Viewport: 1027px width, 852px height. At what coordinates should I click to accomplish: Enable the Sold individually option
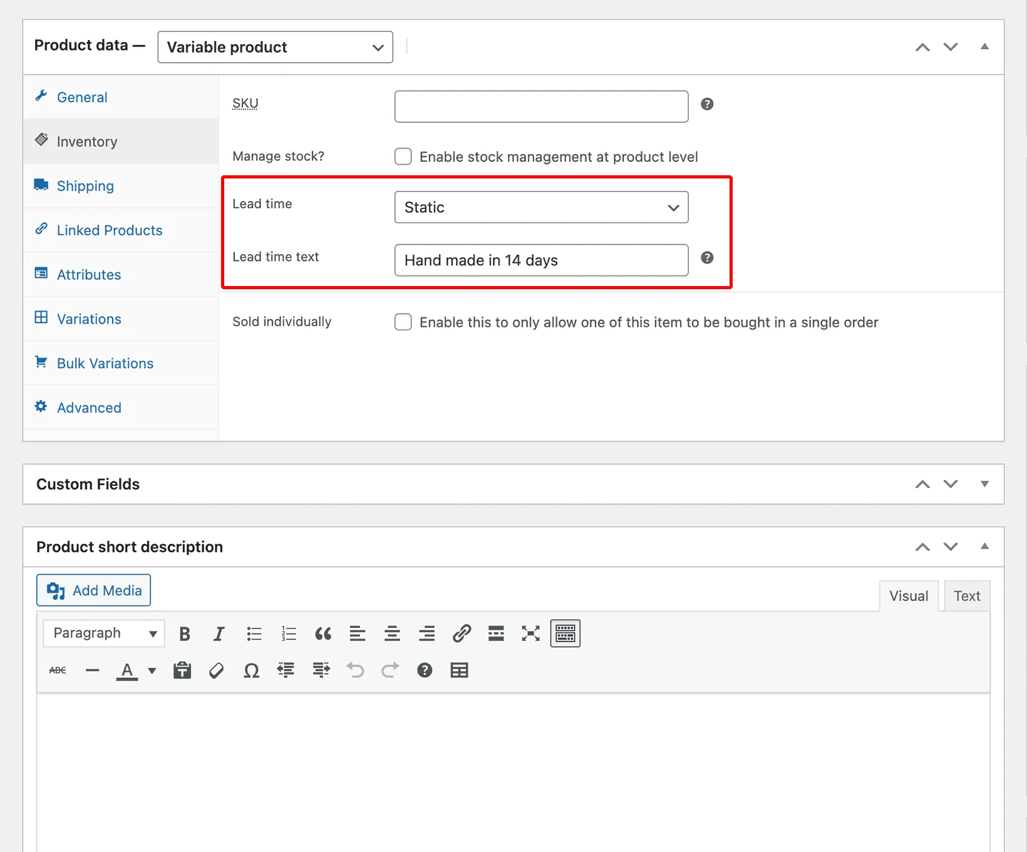point(403,322)
